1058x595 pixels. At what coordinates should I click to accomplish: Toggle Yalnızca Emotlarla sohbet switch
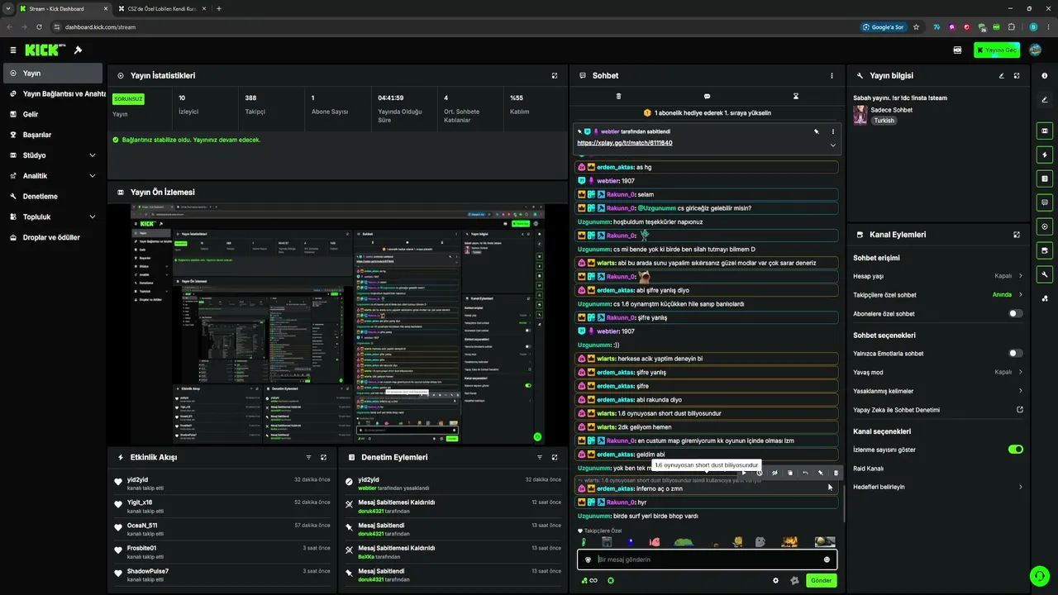pyautogui.click(x=1016, y=354)
